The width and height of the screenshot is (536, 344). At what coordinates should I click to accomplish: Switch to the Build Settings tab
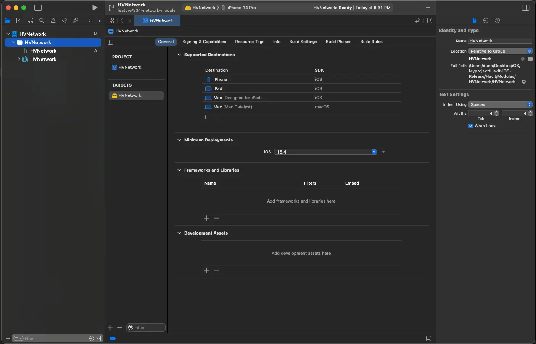pyautogui.click(x=303, y=42)
